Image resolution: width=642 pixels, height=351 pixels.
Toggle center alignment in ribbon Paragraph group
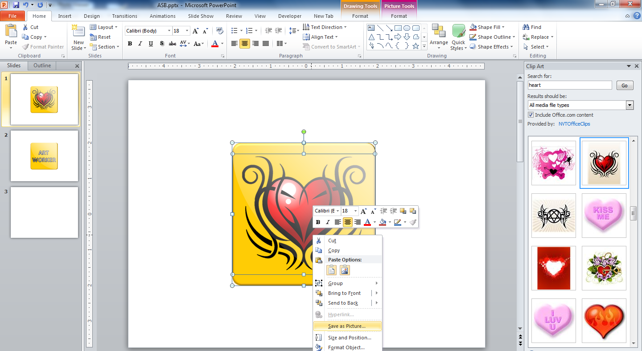pos(245,44)
